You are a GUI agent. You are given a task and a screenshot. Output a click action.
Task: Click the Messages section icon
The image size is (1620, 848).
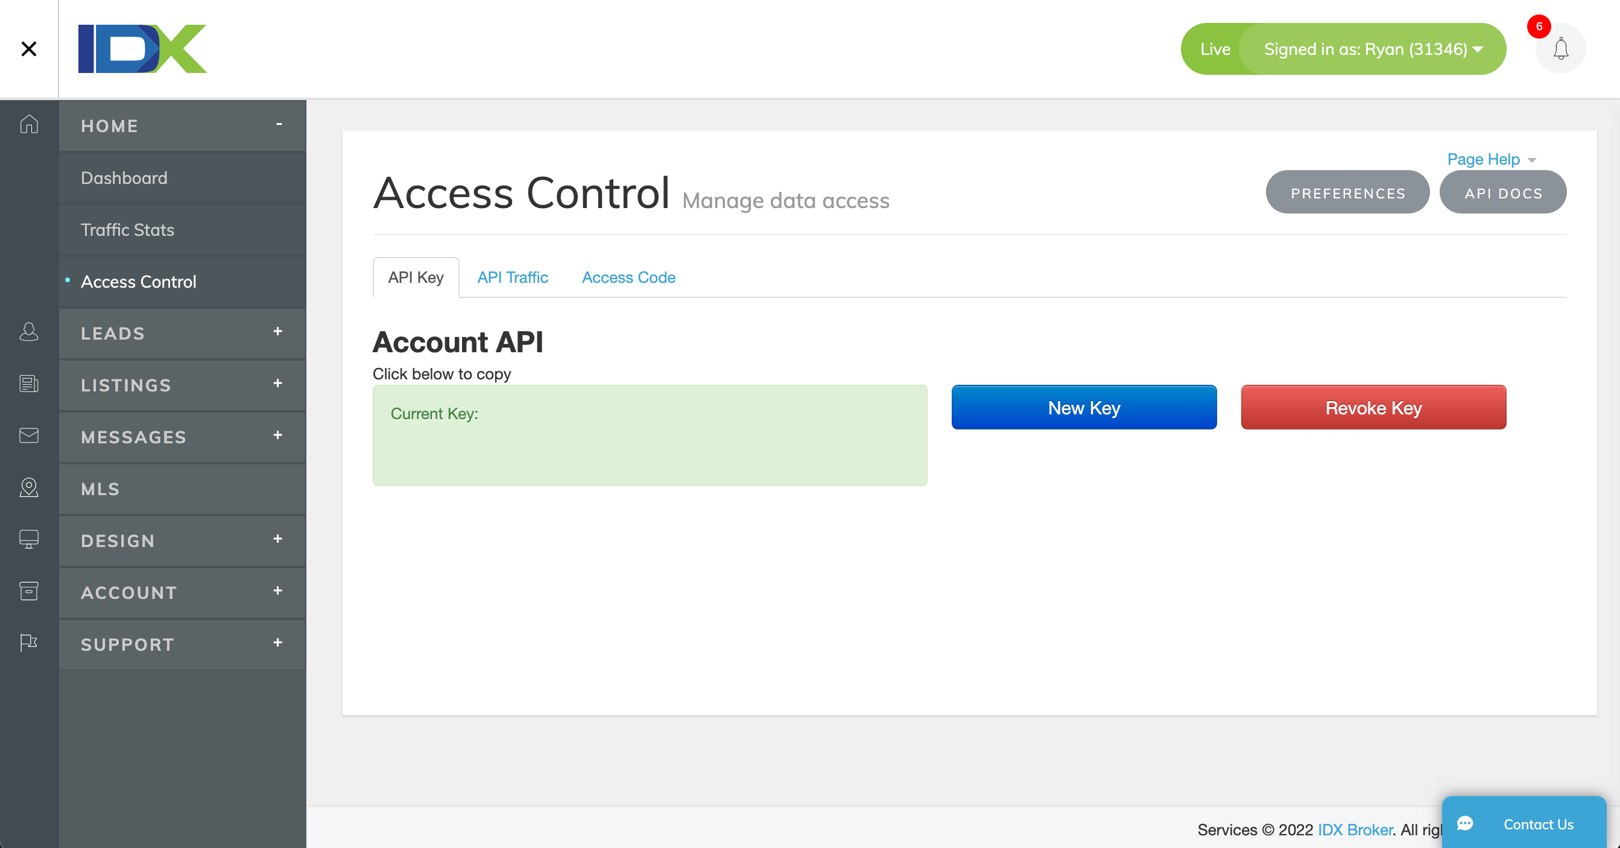[x=29, y=436]
